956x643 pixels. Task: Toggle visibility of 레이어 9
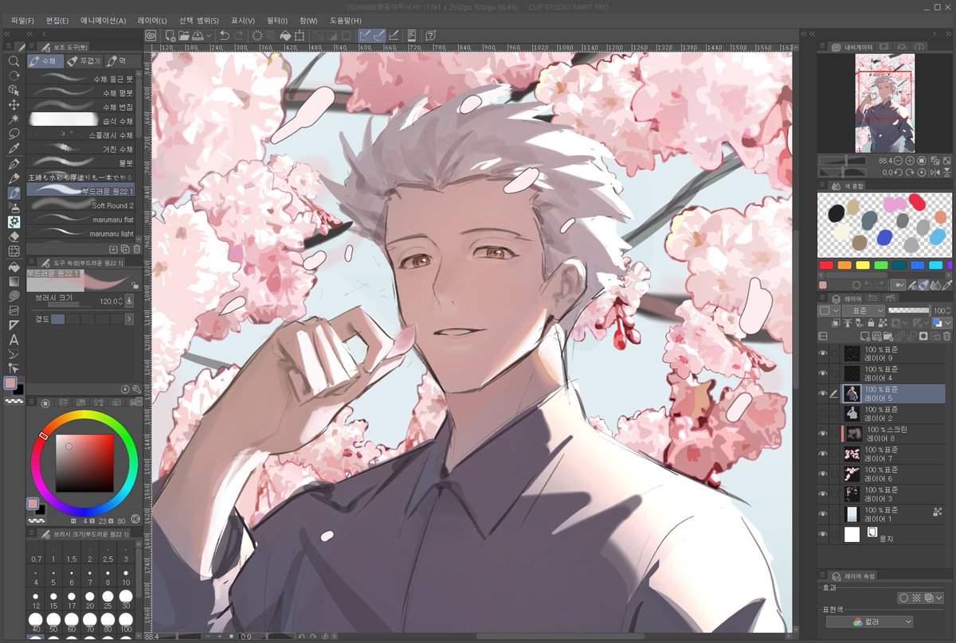(x=823, y=353)
